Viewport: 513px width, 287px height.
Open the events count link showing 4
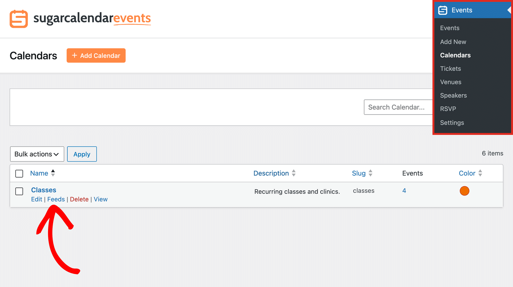tap(404, 191)
